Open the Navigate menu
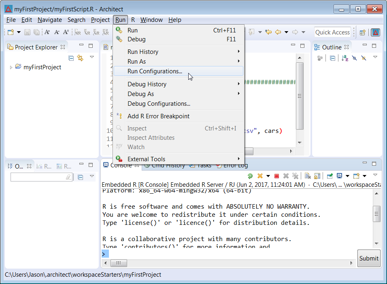This screenshot has width=387, height=284. pos(50,20)
